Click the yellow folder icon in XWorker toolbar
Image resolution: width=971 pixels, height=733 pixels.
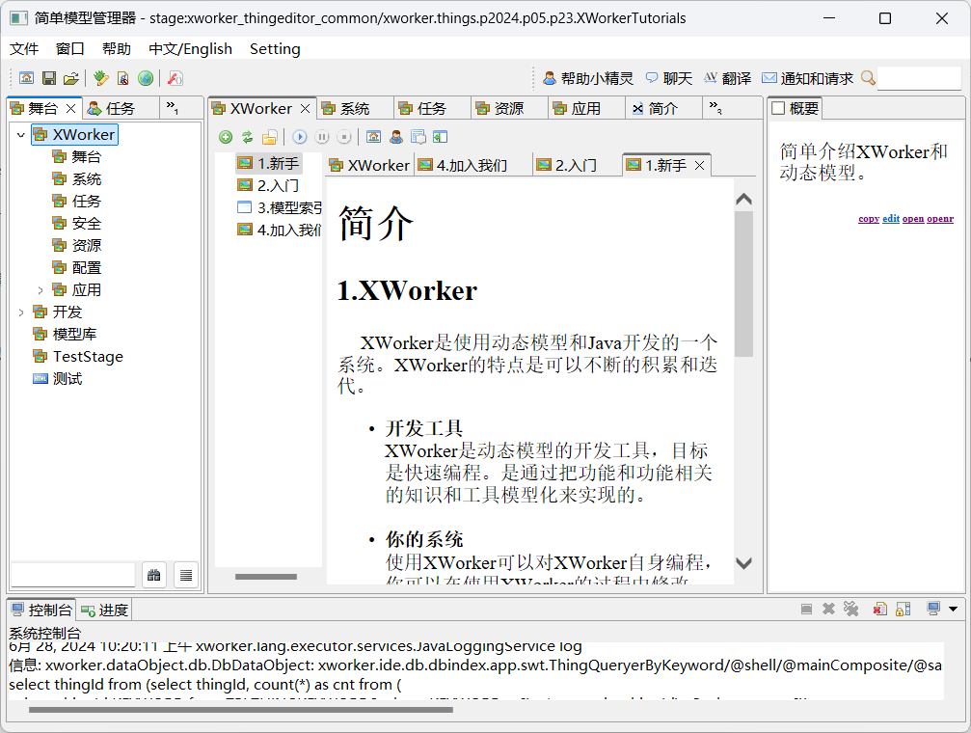(x=269, y=137)
